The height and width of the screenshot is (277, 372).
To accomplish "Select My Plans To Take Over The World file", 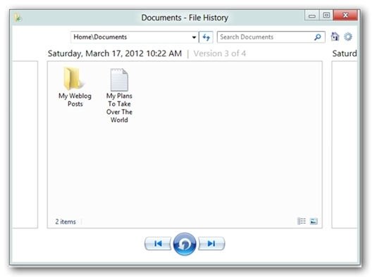I will pyautogui.click(x=119, y=96).
